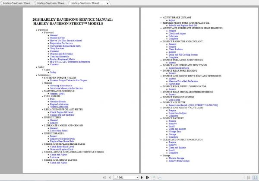Switch to the leftmost Harley-Davidson document tab
The height and width of the screenshot is (181, 259).
(x=18, y=3)
